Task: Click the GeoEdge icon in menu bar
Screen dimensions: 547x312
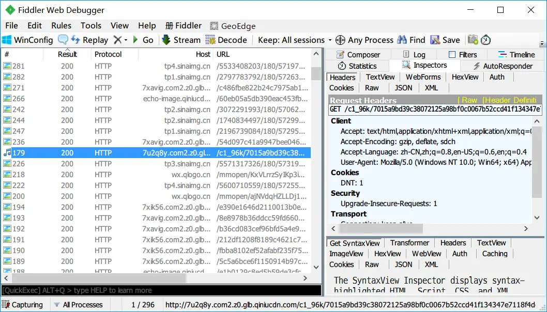Action: click(x=214, y=26)
